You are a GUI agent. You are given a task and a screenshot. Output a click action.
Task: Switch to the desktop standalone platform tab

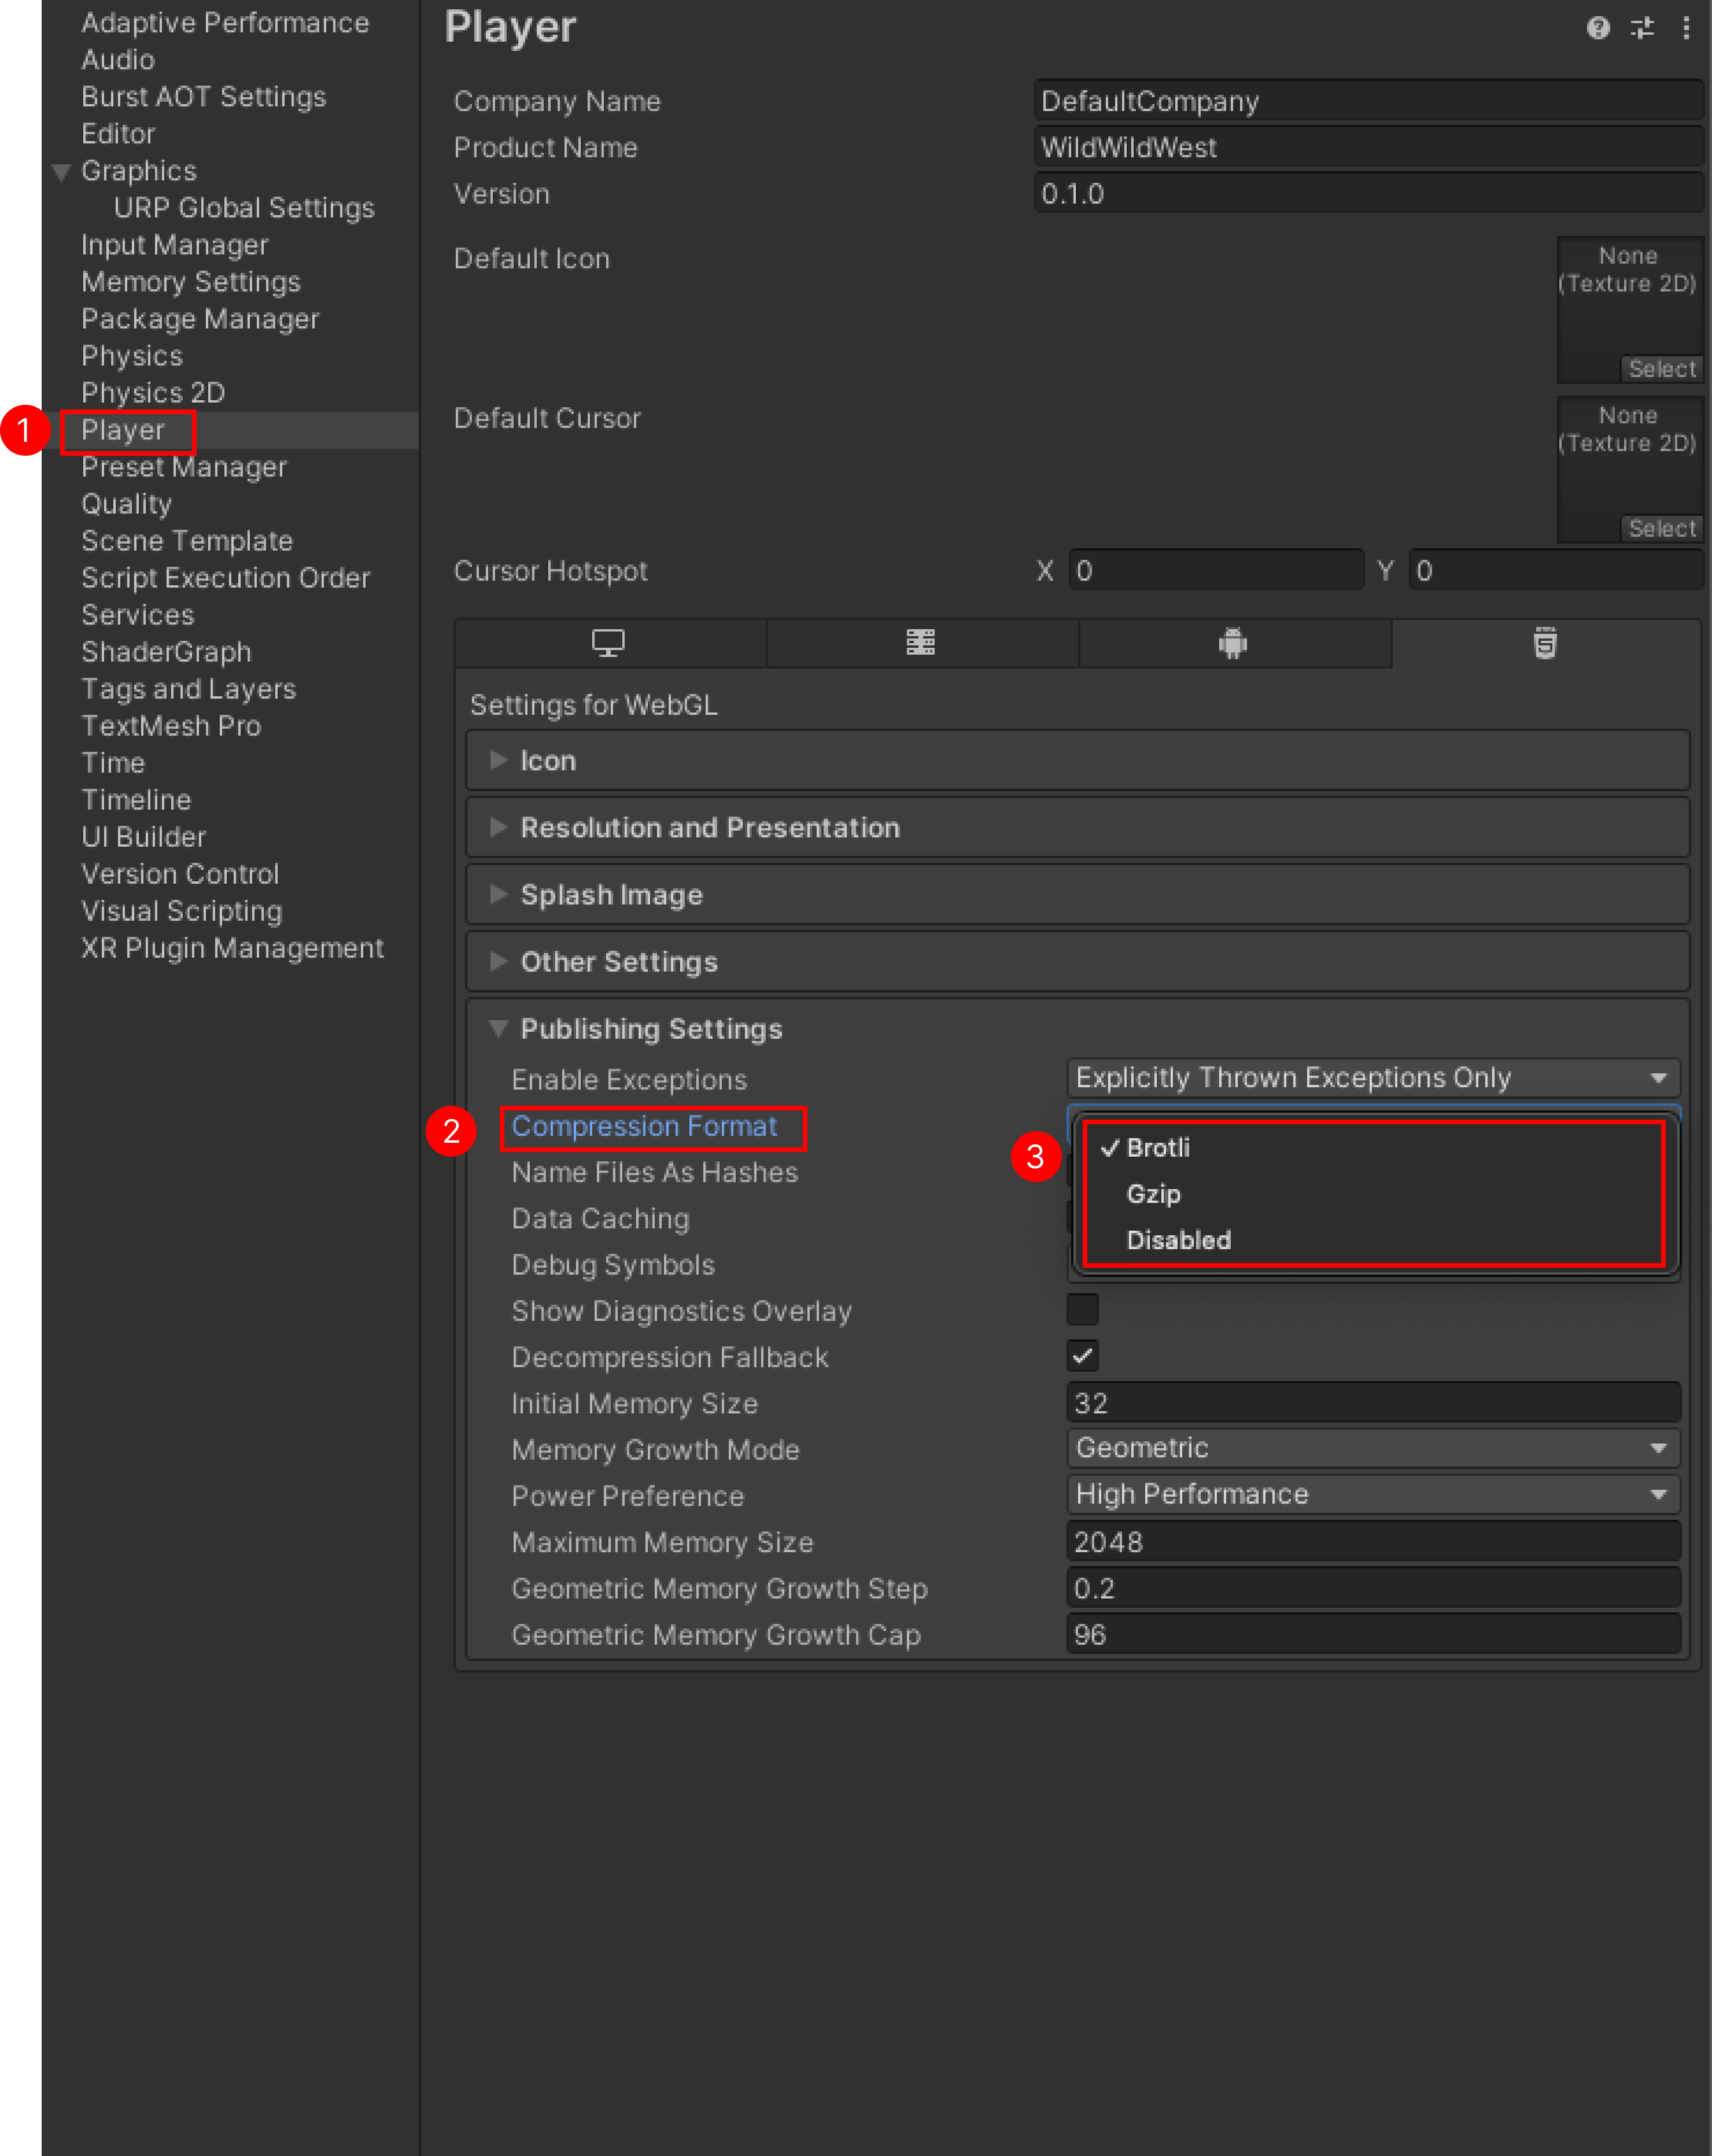[x=609, y=643]
